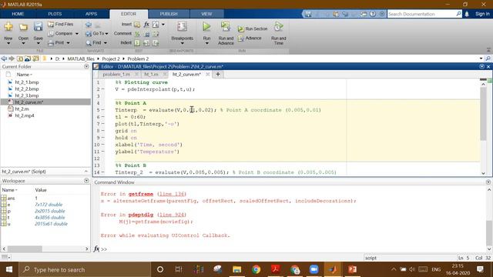The image size is (493, 277).
Task: Select variable p in Workspace
Action: tap(8, 211)
